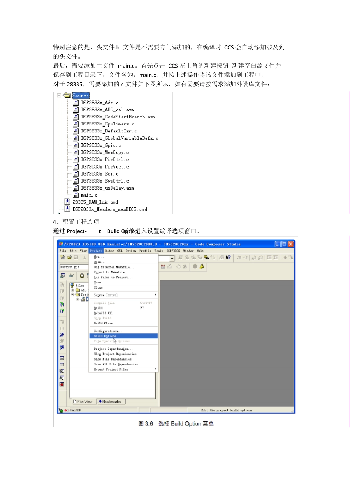Viewport: 350px width, 496px height.
Task: Choose Add Files to Project...
Action: click(123, 277)
